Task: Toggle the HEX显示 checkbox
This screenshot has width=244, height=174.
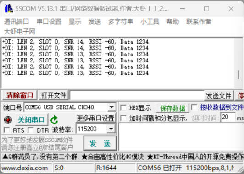Action: 123,108
